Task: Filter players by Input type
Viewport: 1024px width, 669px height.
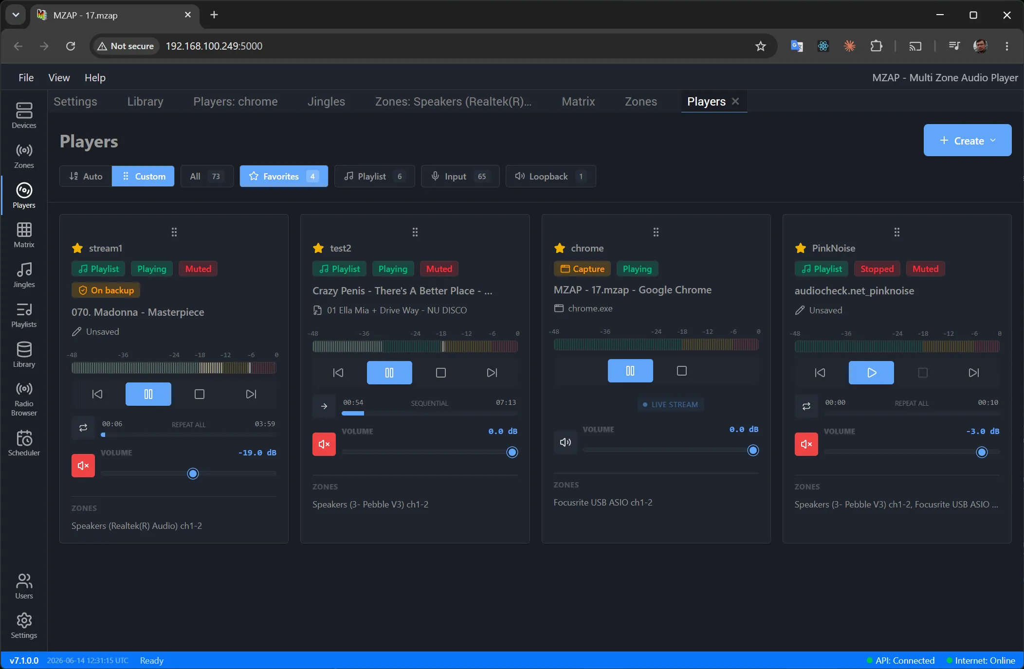Action: click(460, 176)
